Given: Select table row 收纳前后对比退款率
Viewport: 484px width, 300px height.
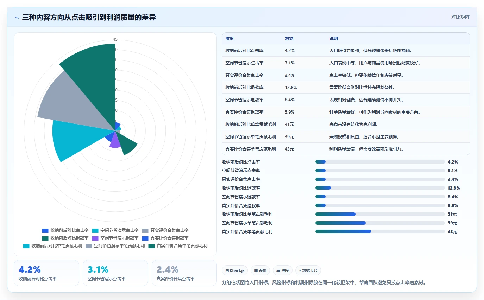Looking at the screenshot, I should tap(346, 88).
